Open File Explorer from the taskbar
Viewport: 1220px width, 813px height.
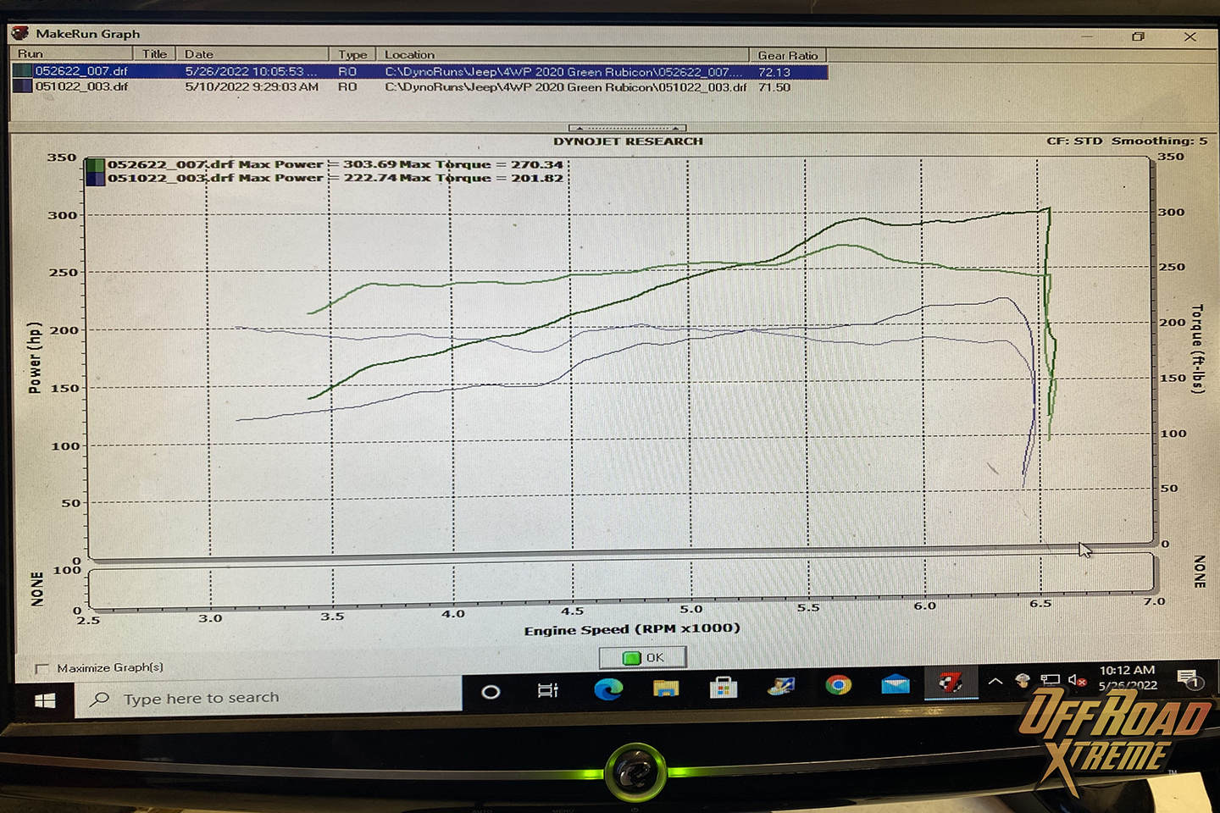click(666, 688)
